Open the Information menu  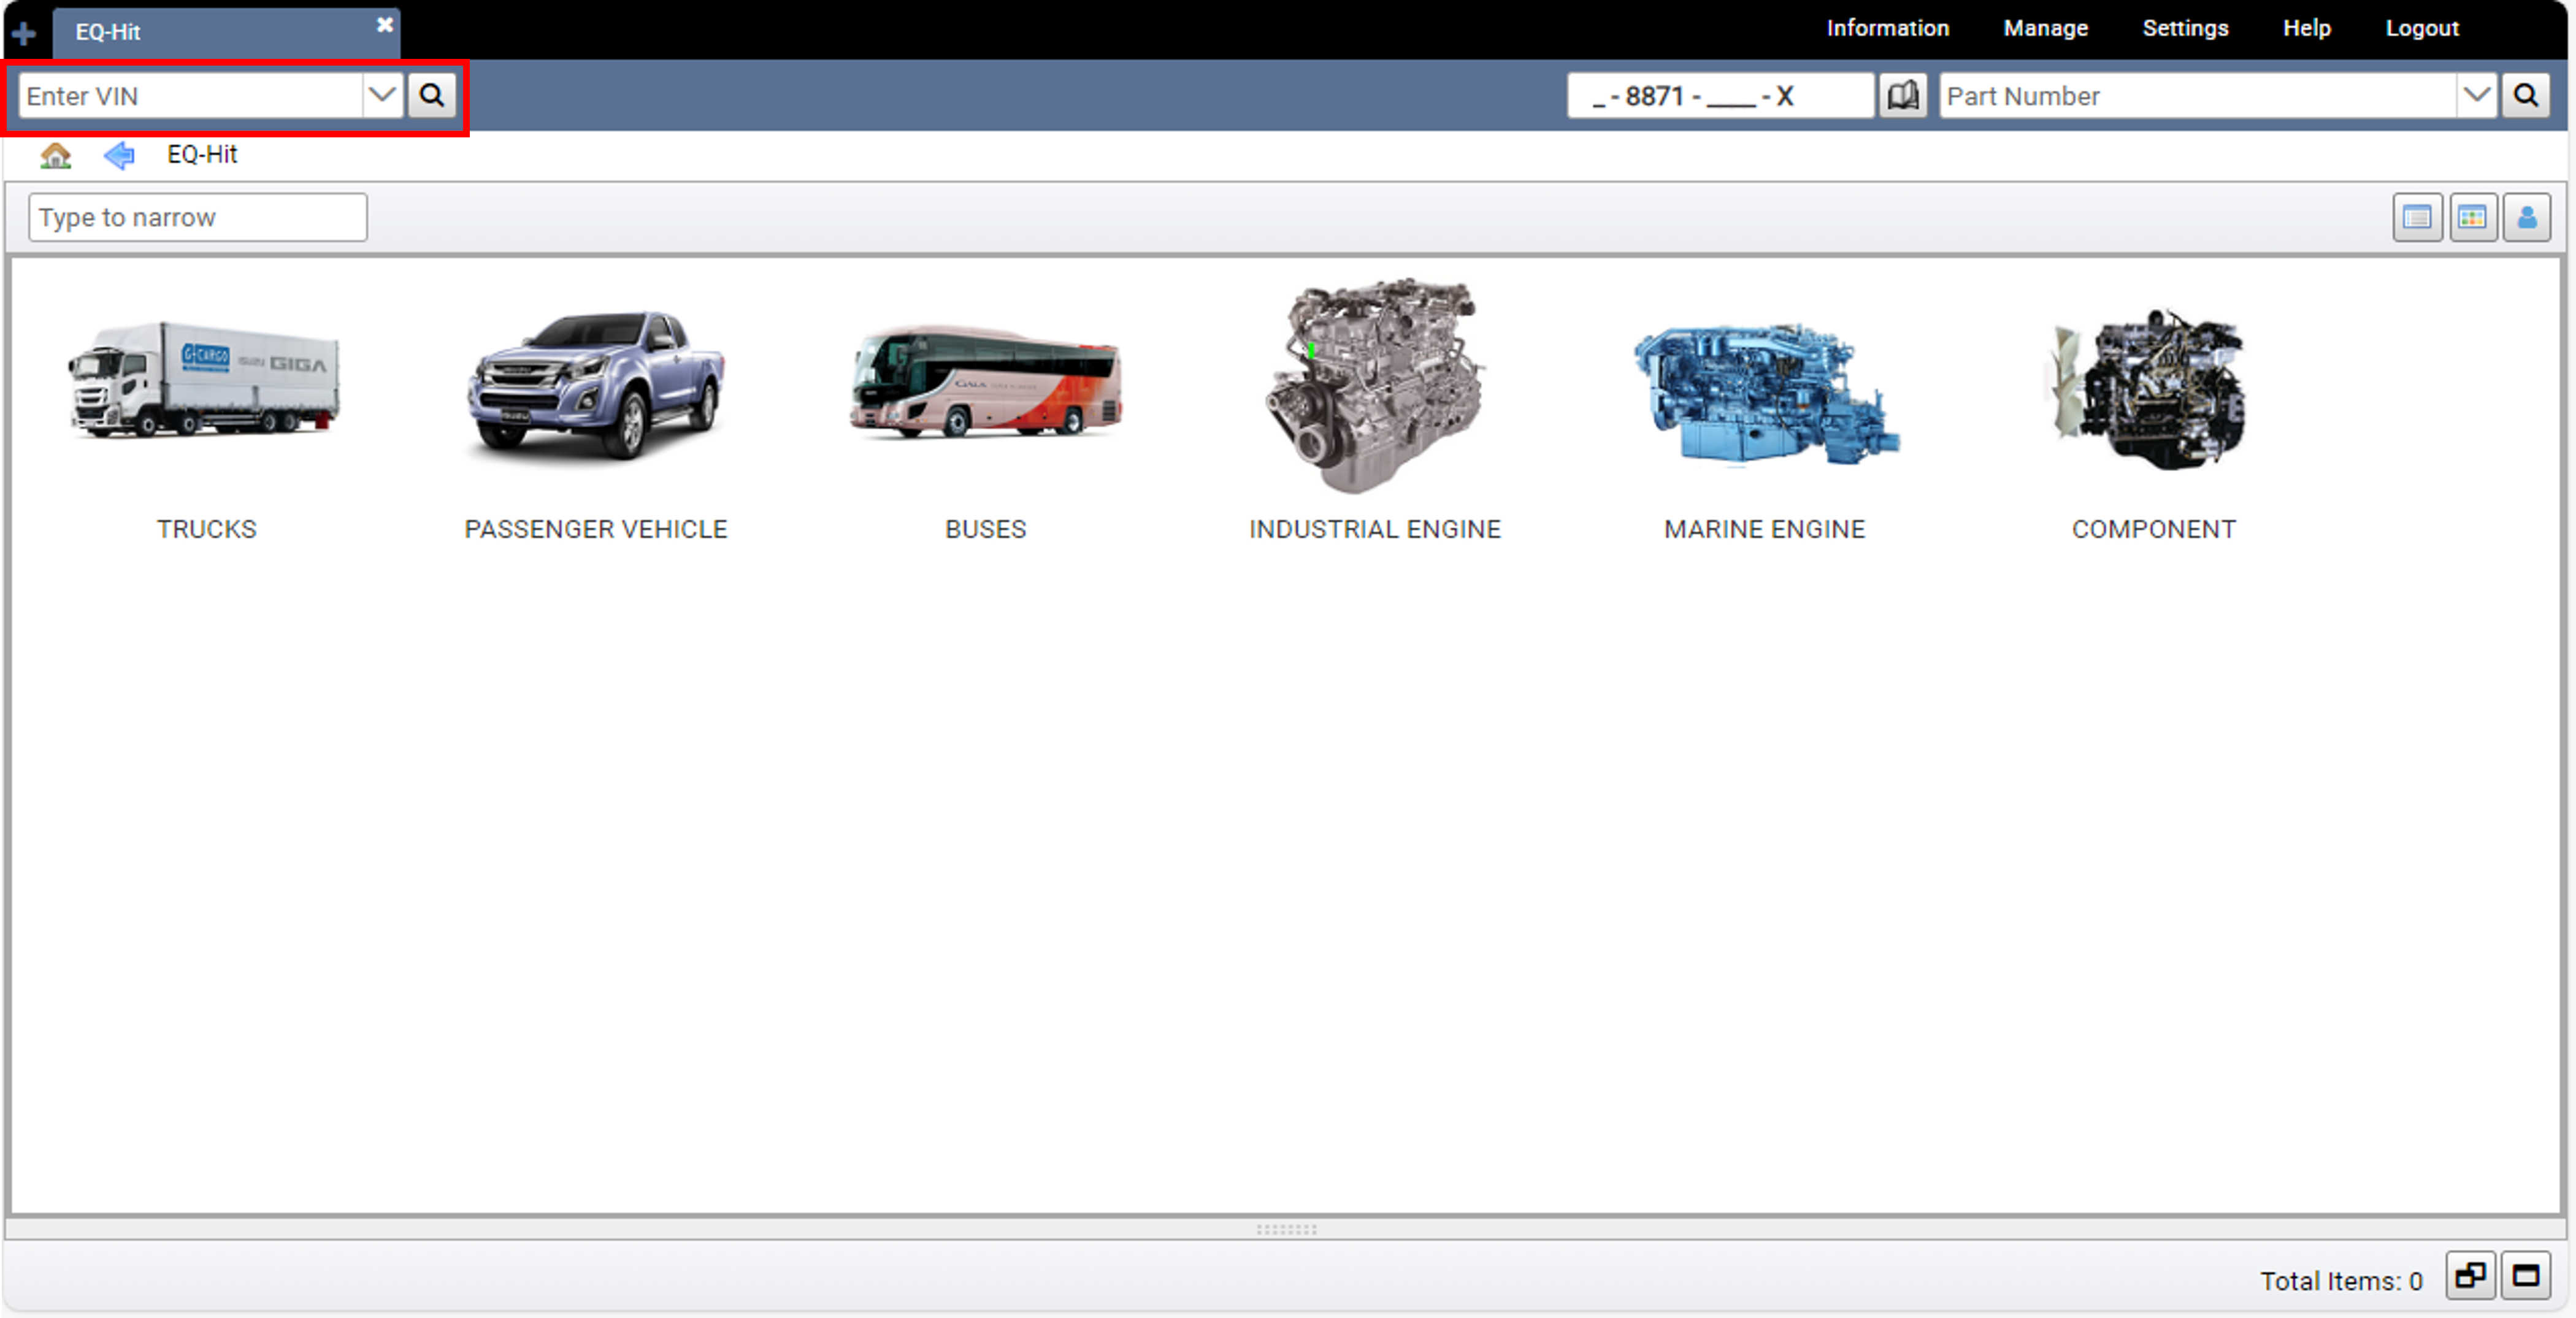[1886, 28]
